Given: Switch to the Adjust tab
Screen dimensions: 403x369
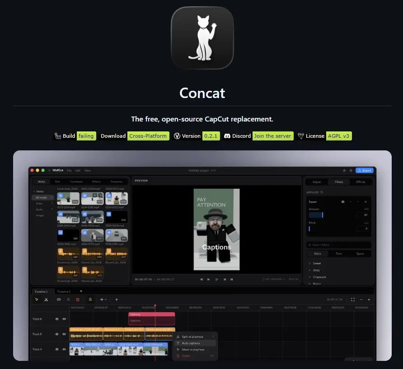Looking at the screenshot, I should point(317,182).
